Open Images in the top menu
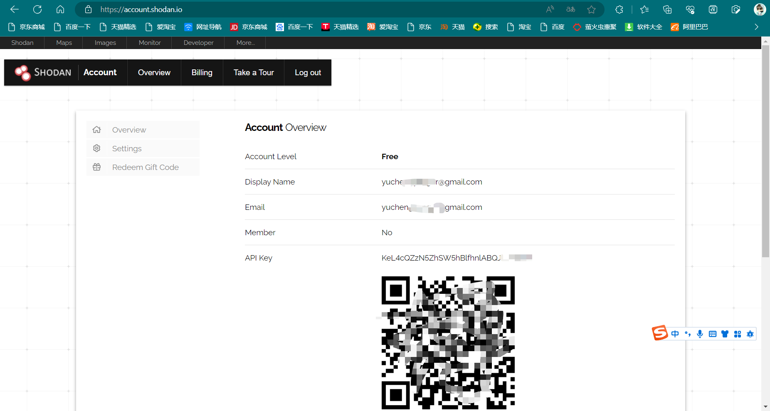Screen dimensions: 770x411 [105, 42]
